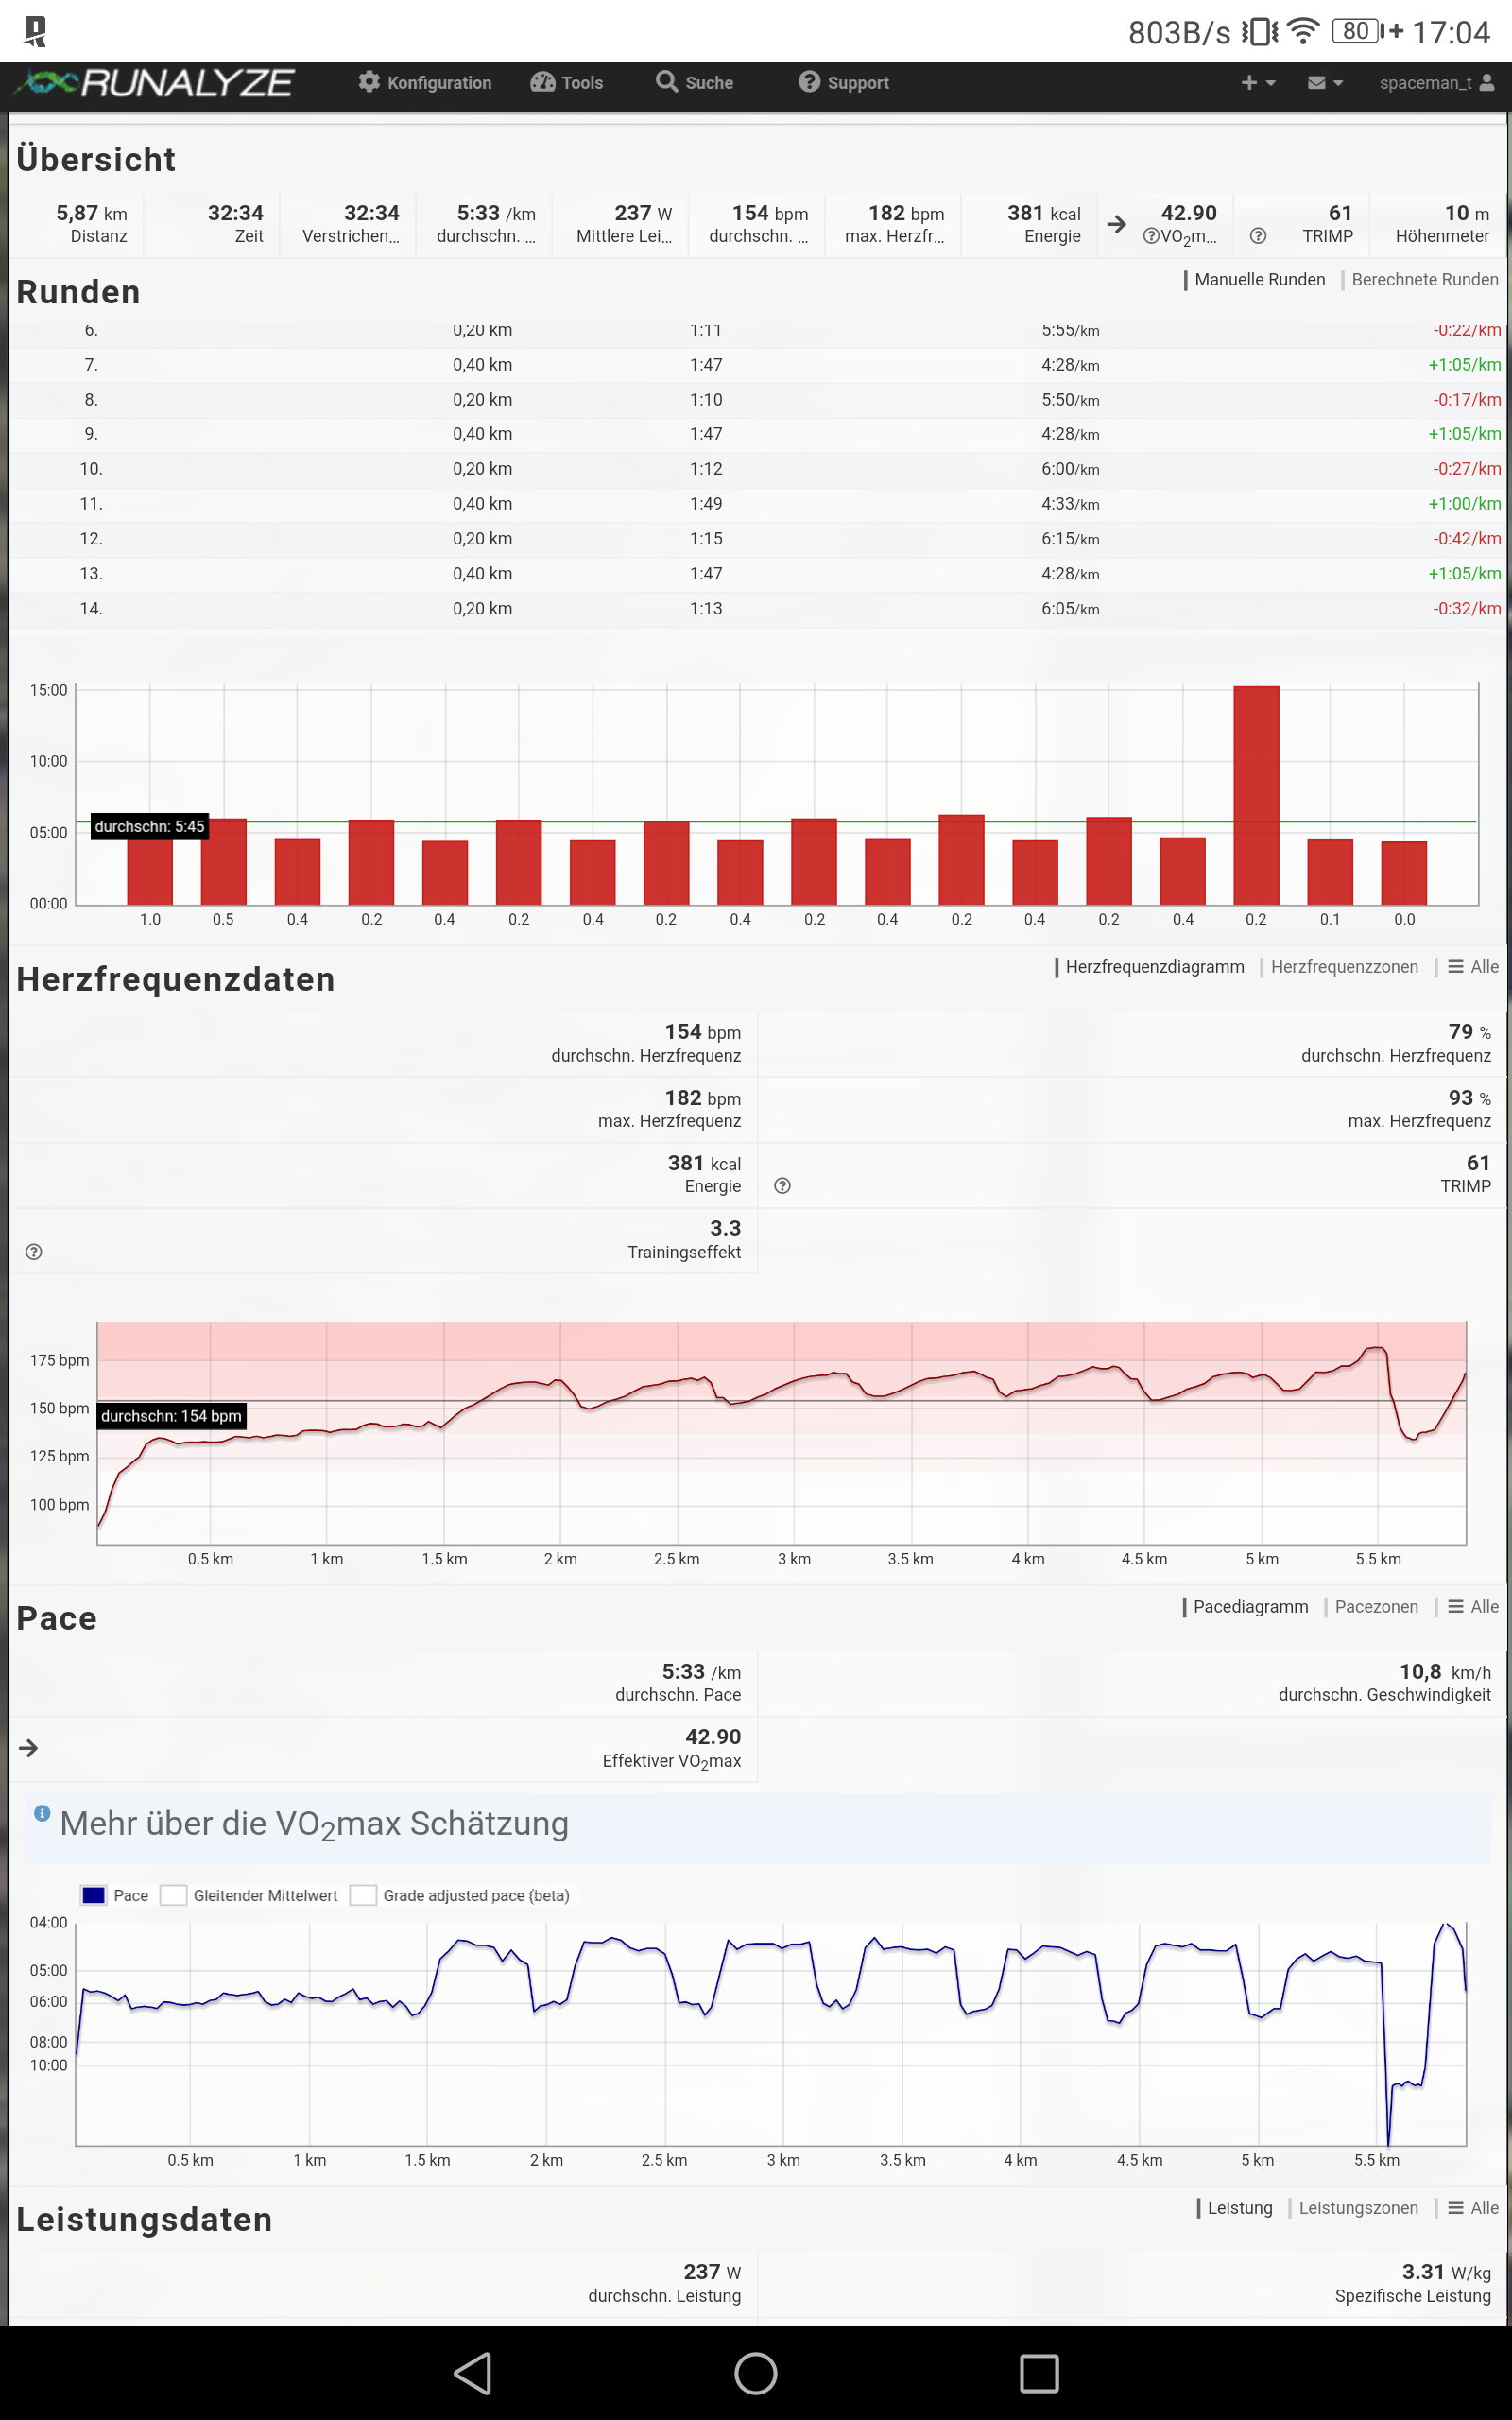Open the Konfiguration gear menu
This screenshot has width=1512, height=2420.
425,83
